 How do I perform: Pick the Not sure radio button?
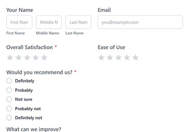[x=9, y=99]
